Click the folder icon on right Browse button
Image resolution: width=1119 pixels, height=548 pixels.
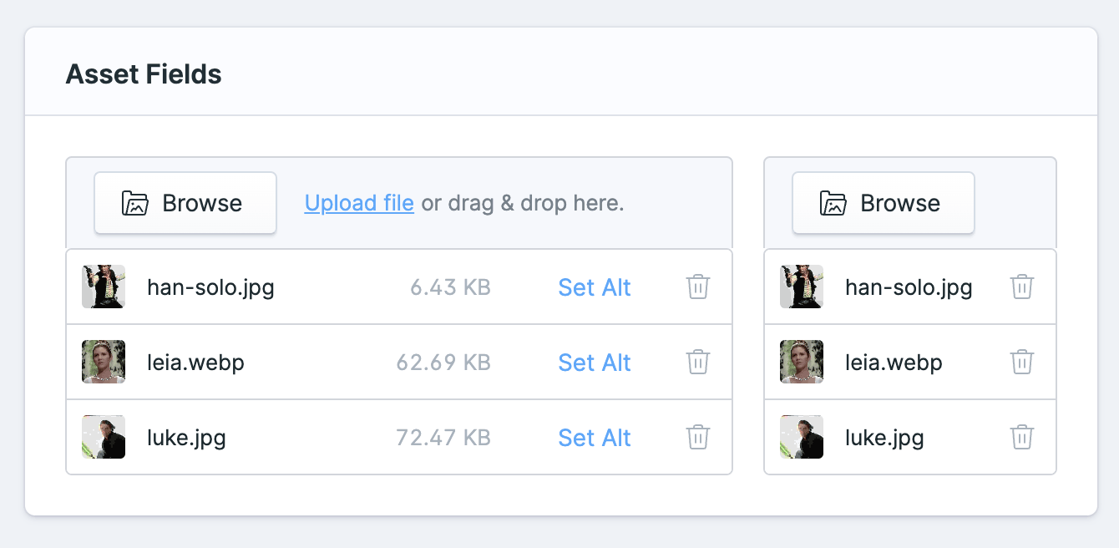click(833, 203)
